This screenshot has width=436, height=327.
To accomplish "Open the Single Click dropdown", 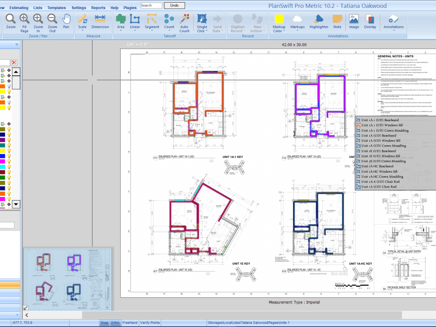I will (x=206, y=31).
